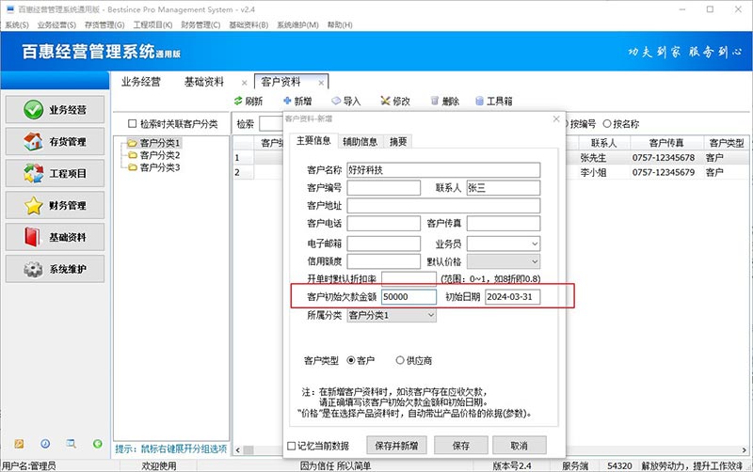
Task: Close the 基础资料 tab with its X
Action: point(244,83)
